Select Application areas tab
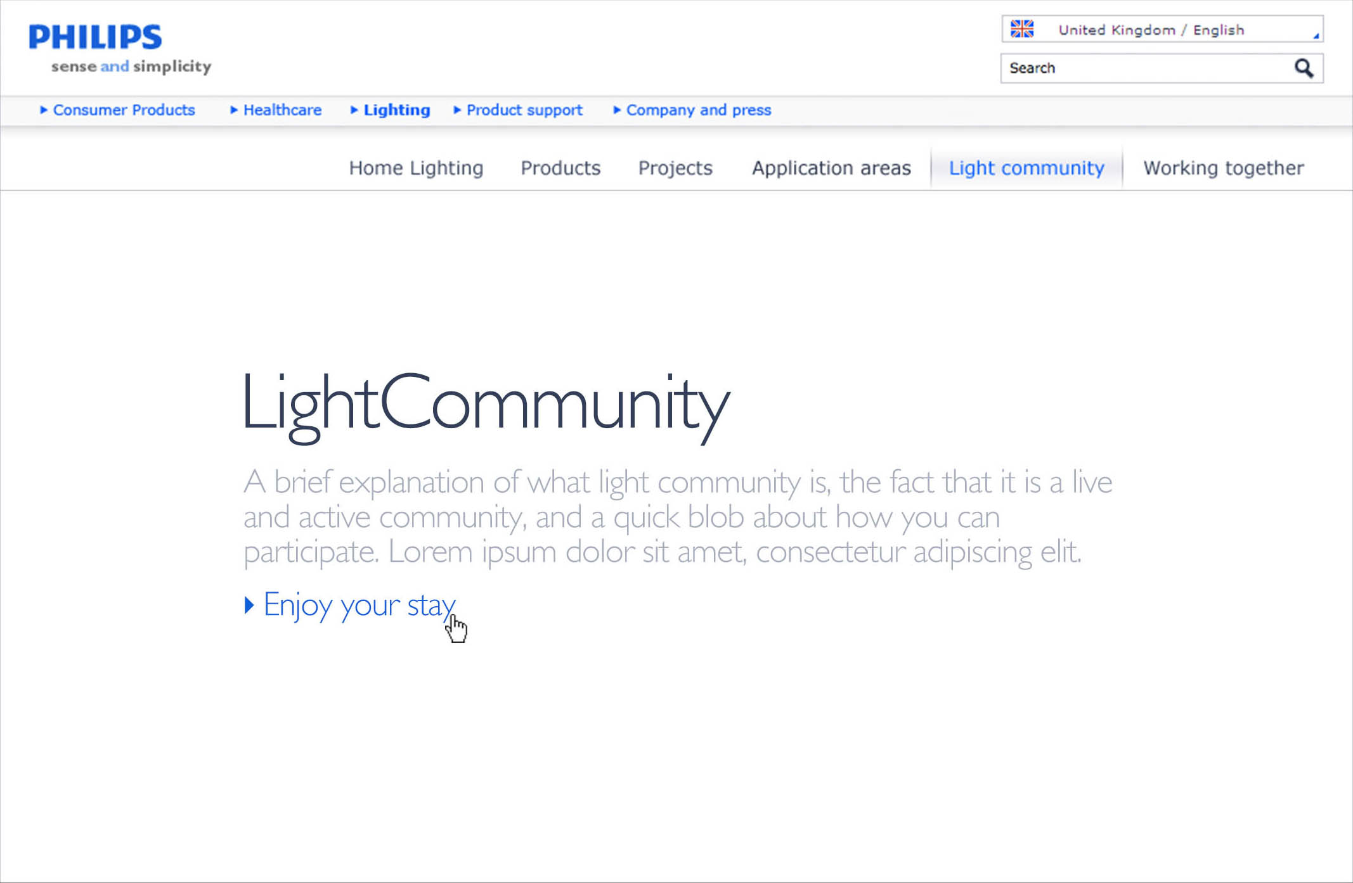The height and width of the screenshot is (883, 1353). pyautogui.click(x=831, y=168)
